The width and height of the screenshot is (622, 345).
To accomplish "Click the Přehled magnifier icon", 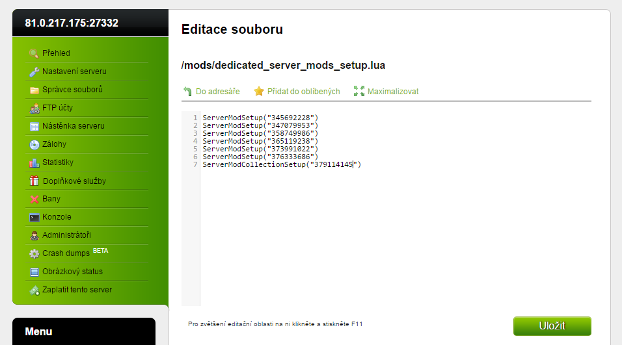I will tap(34, 53).
